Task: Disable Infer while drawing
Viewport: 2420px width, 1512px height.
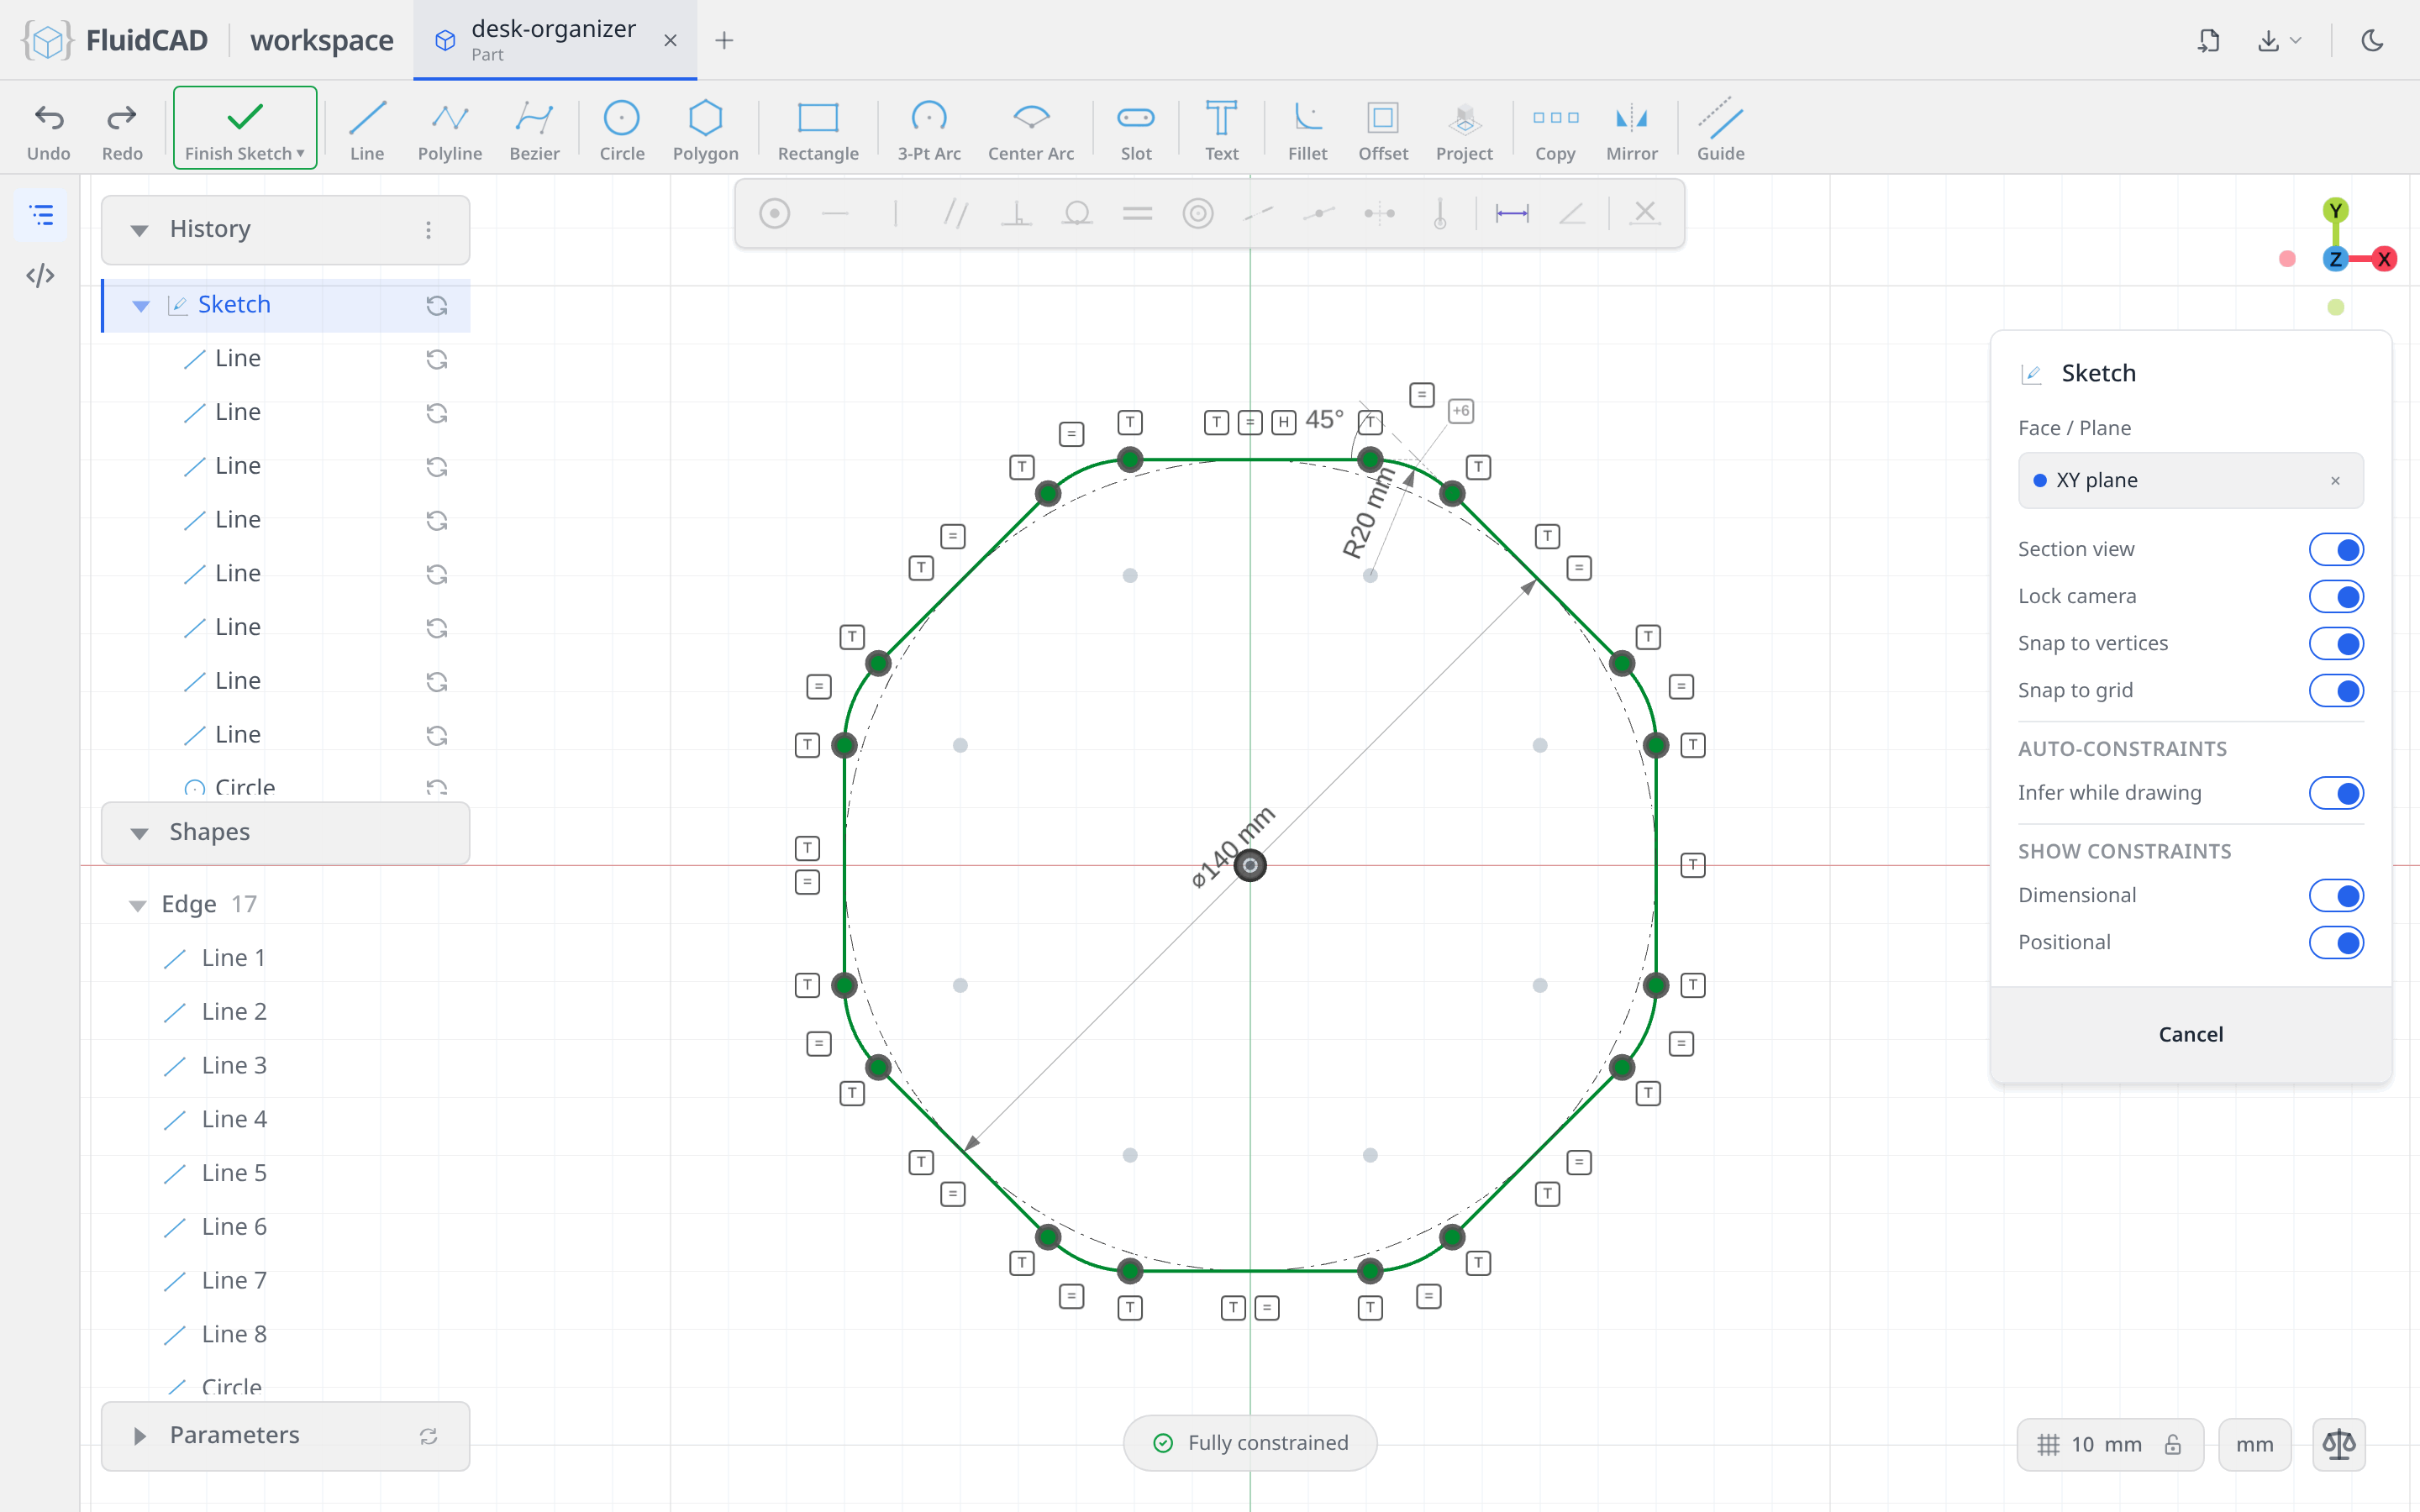Action: [x=2336, y=793]
